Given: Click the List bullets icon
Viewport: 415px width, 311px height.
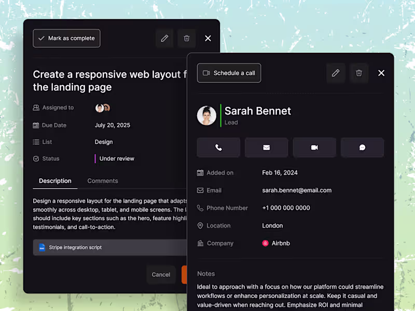Looking at the screenshot, I should point(36,142).
